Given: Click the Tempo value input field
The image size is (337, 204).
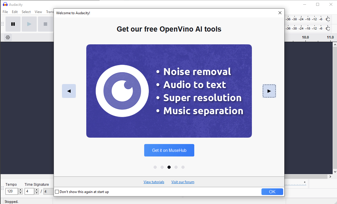Looking at the screenshot, I should click(12, 191).
